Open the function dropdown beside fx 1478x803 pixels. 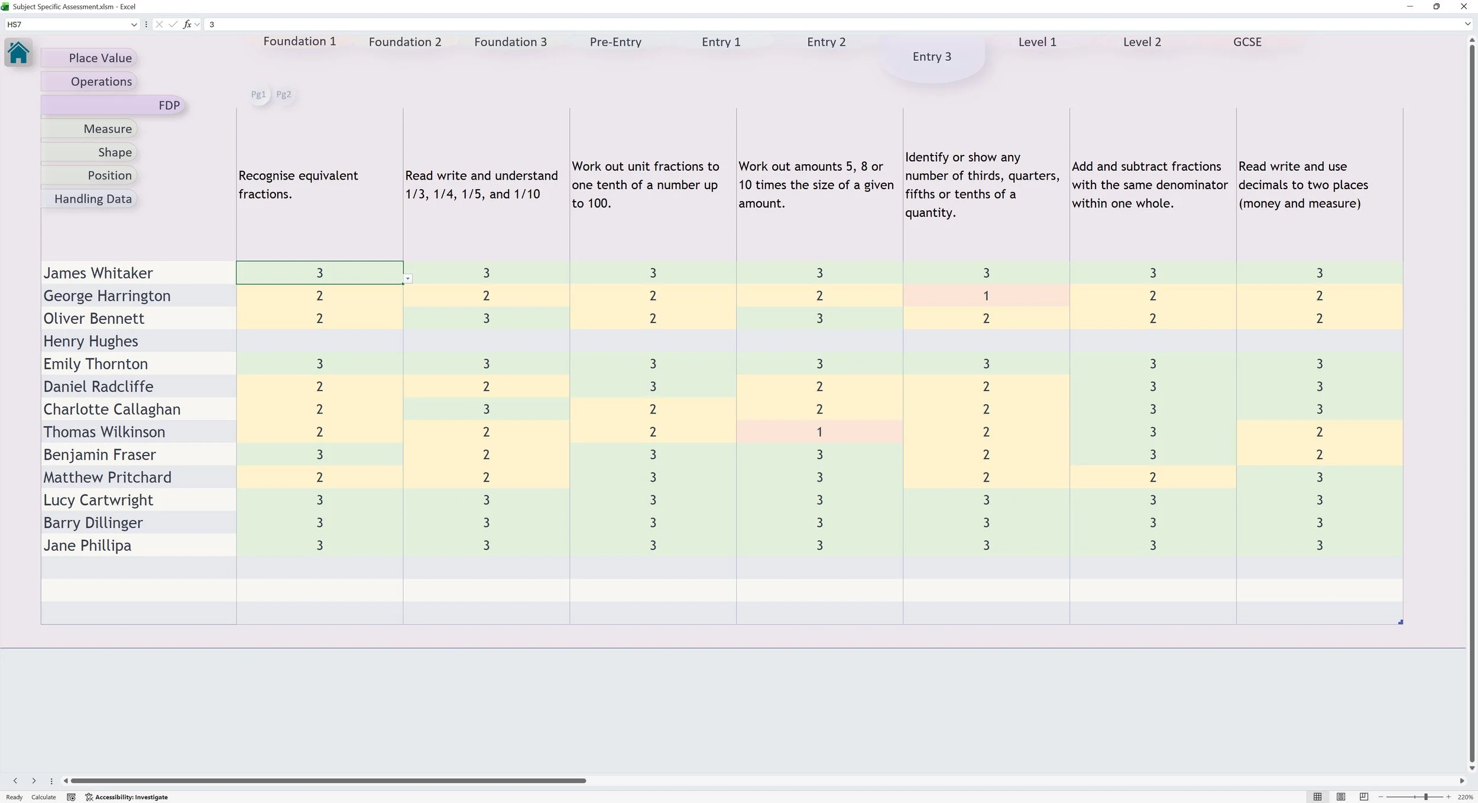tap(197, 24)
